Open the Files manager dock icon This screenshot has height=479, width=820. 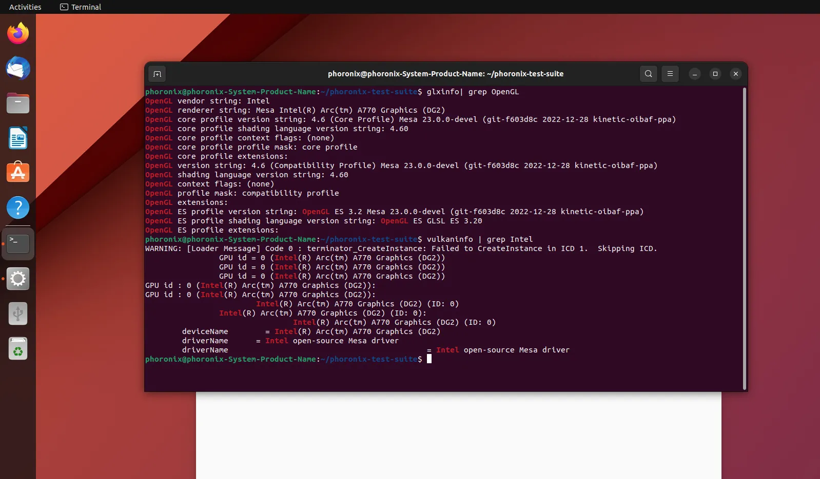pyautogui.click(x=18, y=103)
